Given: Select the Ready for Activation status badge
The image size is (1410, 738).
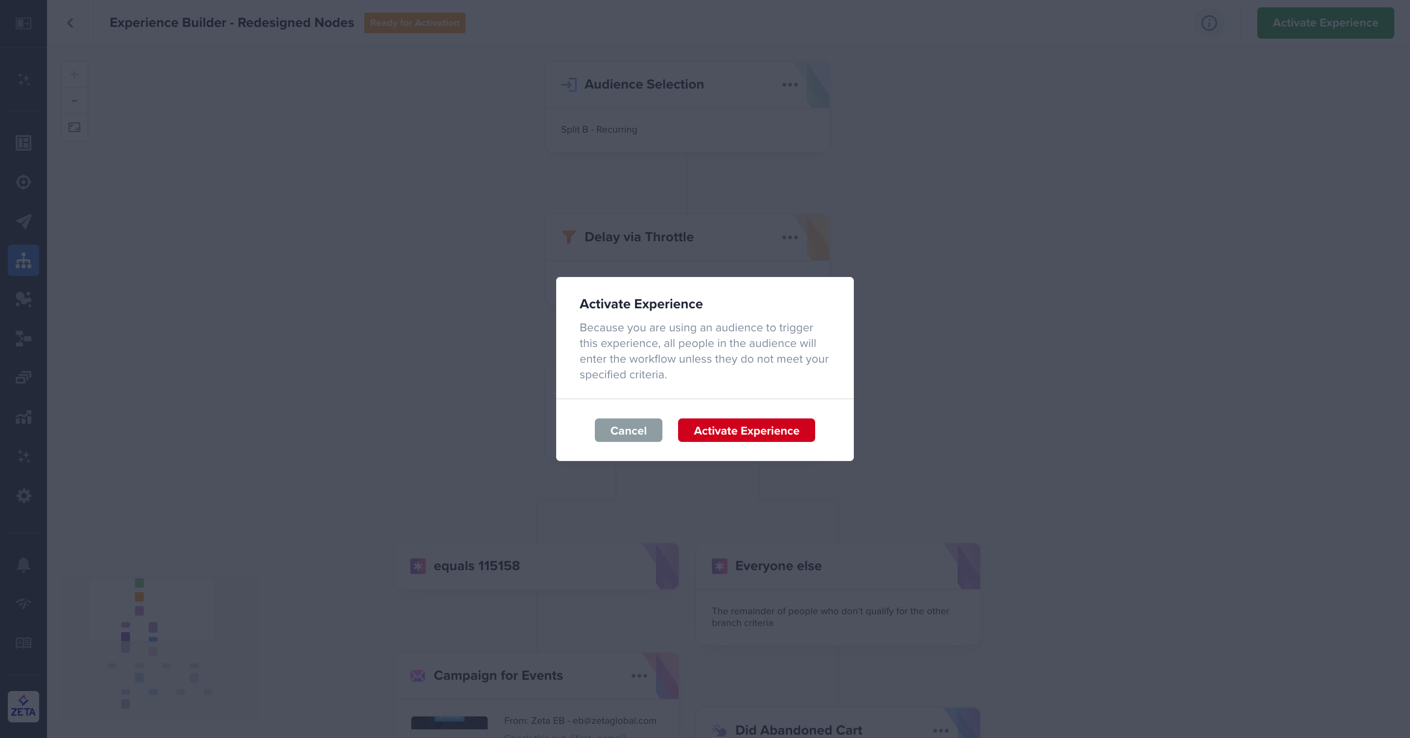Looking at the screenshot, I should pos(414,23).
